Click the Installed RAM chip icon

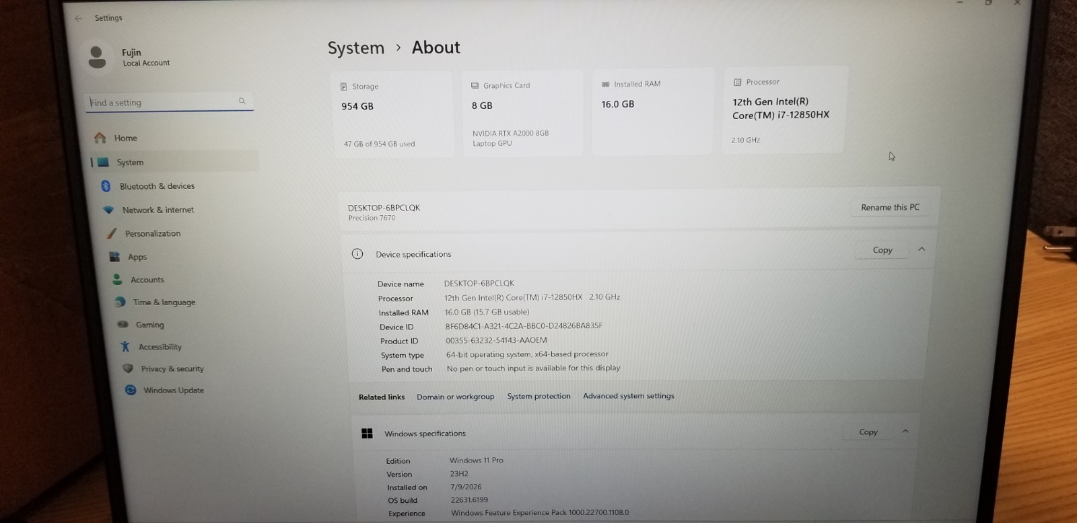(x=606, y=84)
